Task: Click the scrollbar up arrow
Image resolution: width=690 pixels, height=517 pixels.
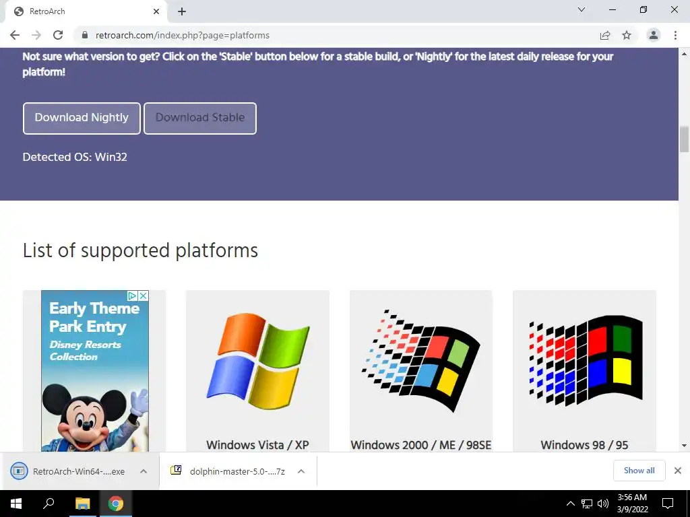Action: (685, 54)
